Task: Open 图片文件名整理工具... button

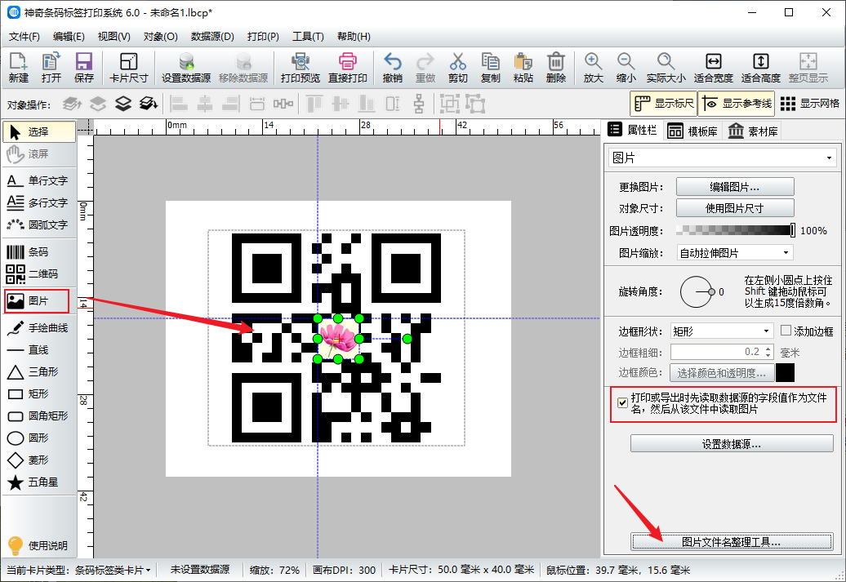Action: [x=732, y=542]
